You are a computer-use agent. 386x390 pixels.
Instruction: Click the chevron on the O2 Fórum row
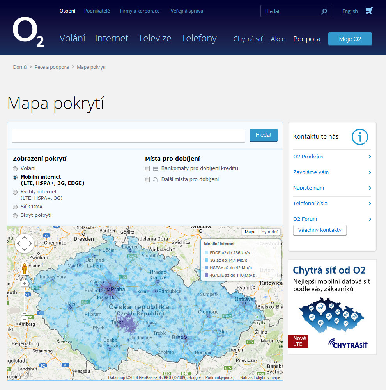click(370, 219)
